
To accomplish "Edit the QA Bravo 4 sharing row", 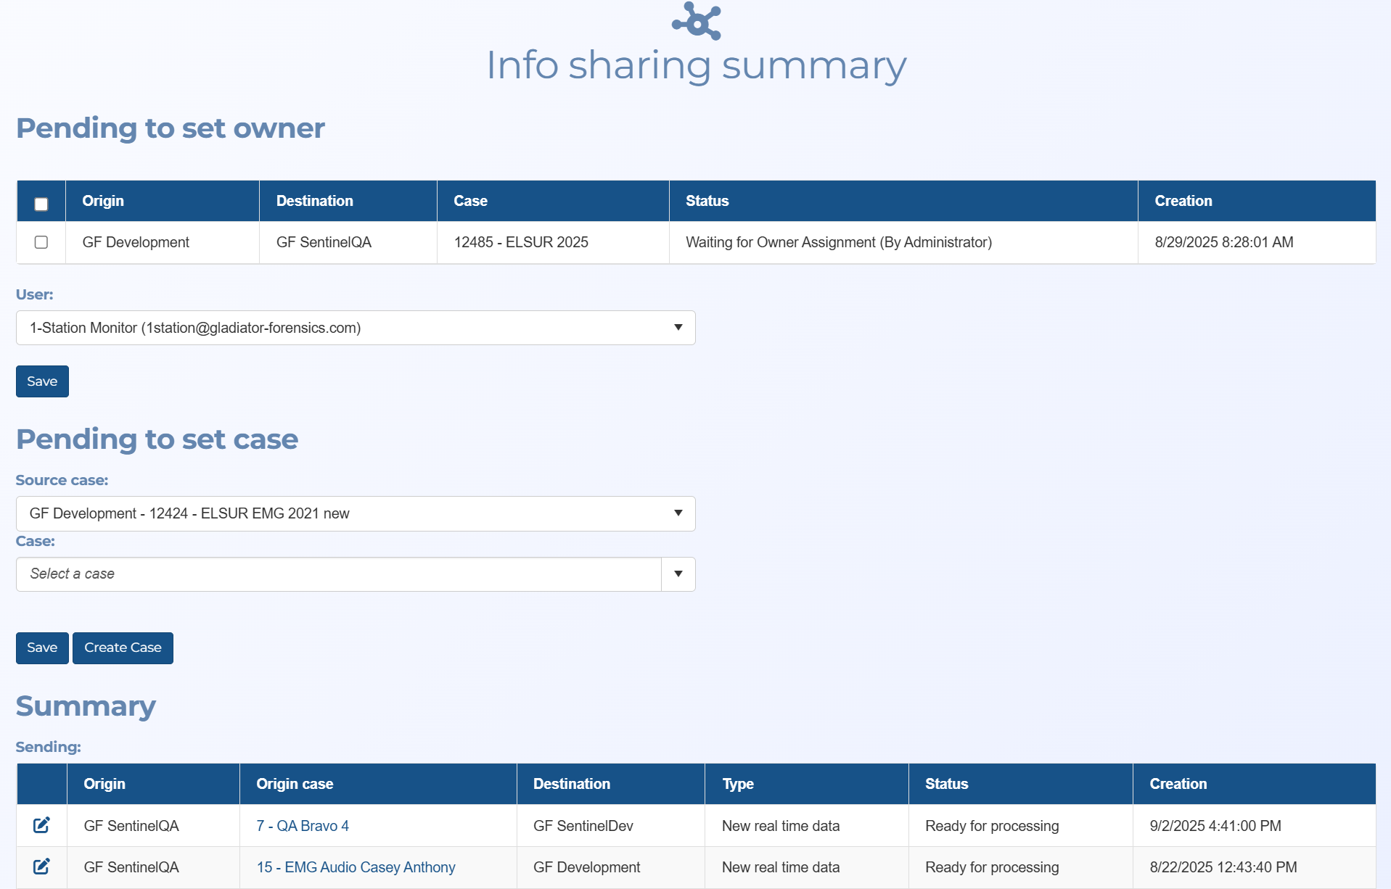I will pos(41,825).
